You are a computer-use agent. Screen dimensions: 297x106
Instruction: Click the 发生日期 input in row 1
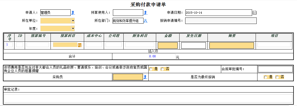tap(194, 45)
